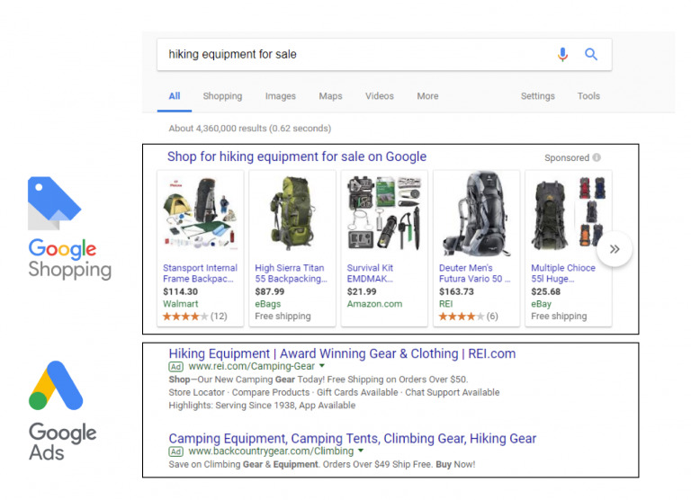Open the Deuter Men's Futura backpack image

point(476,214)
